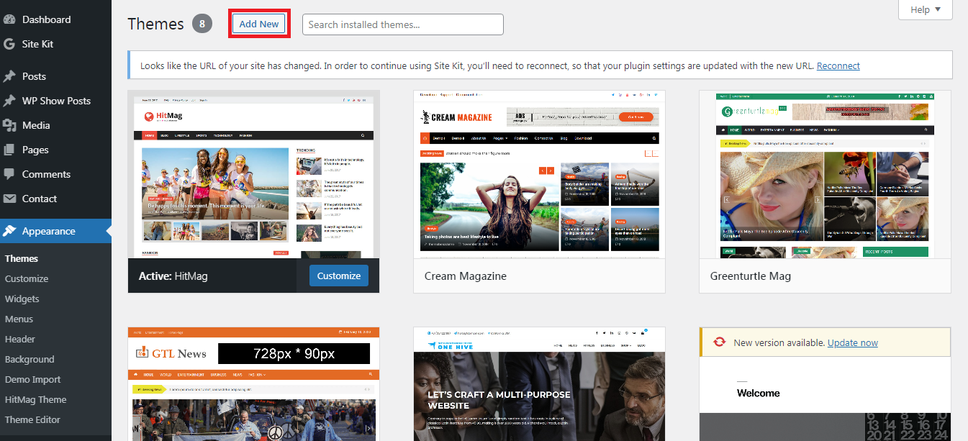968x441 pixels.
Task: Click the Contact envelope icon
Action: [9, 199]
